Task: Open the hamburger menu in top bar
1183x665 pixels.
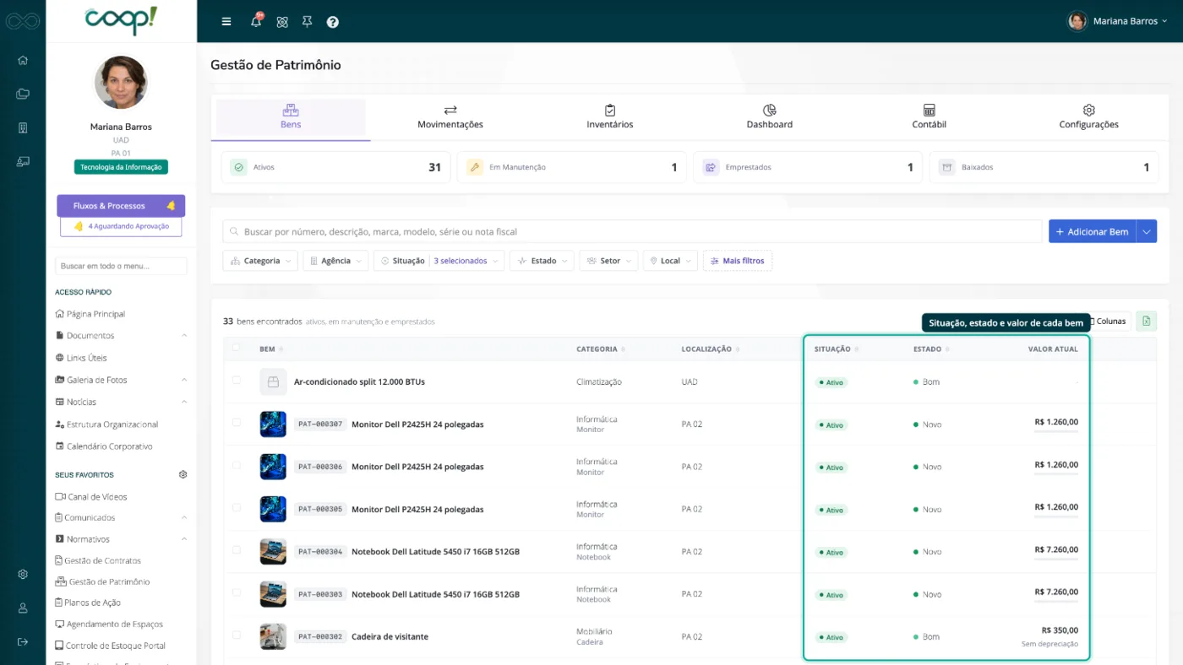Action: pos(226,22)
